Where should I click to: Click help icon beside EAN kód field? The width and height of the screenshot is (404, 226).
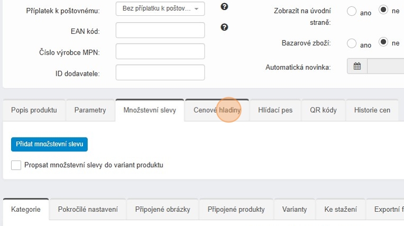click(x=224, y=27)
